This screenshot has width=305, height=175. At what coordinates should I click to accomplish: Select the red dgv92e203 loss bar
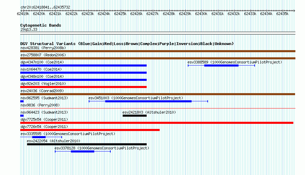84,87
